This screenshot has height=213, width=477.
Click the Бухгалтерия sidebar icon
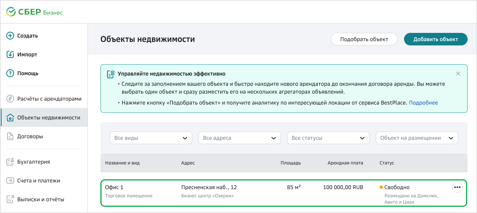pyautogui.click(x=11, y=162)
